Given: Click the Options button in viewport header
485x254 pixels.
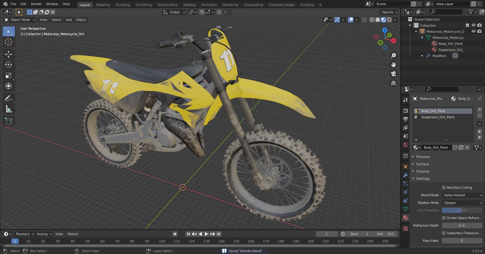Looking at the screenshot, I should (x=389, y=12).
